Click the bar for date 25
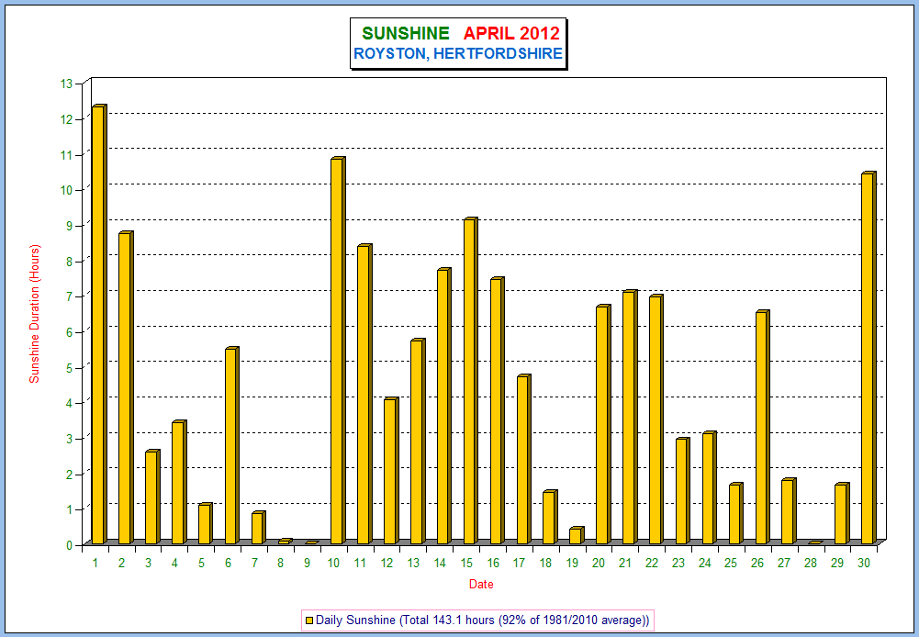Viewport: 919px width, 637px height. pyautogui.click(x=735, y=513)
